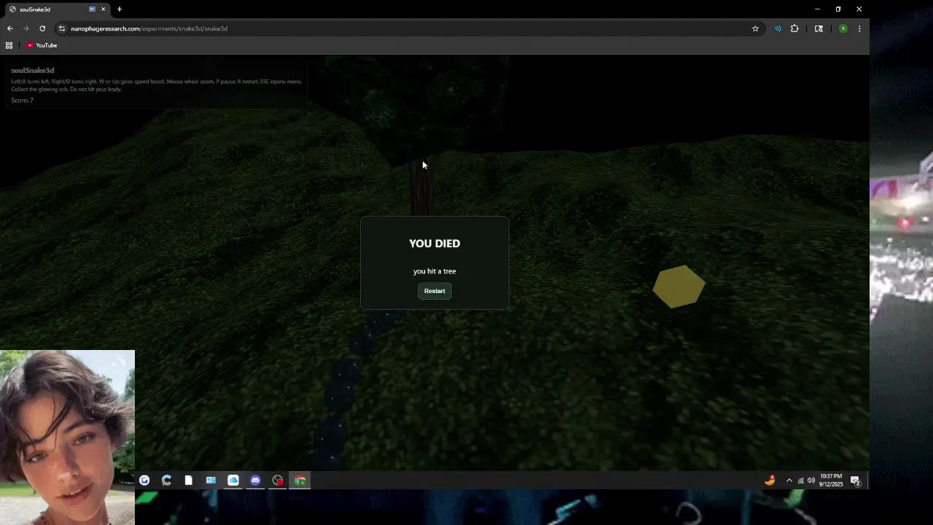
Task: Open the blue window app in taskbar
Action: pyautogui.click(x=211, y=480)
